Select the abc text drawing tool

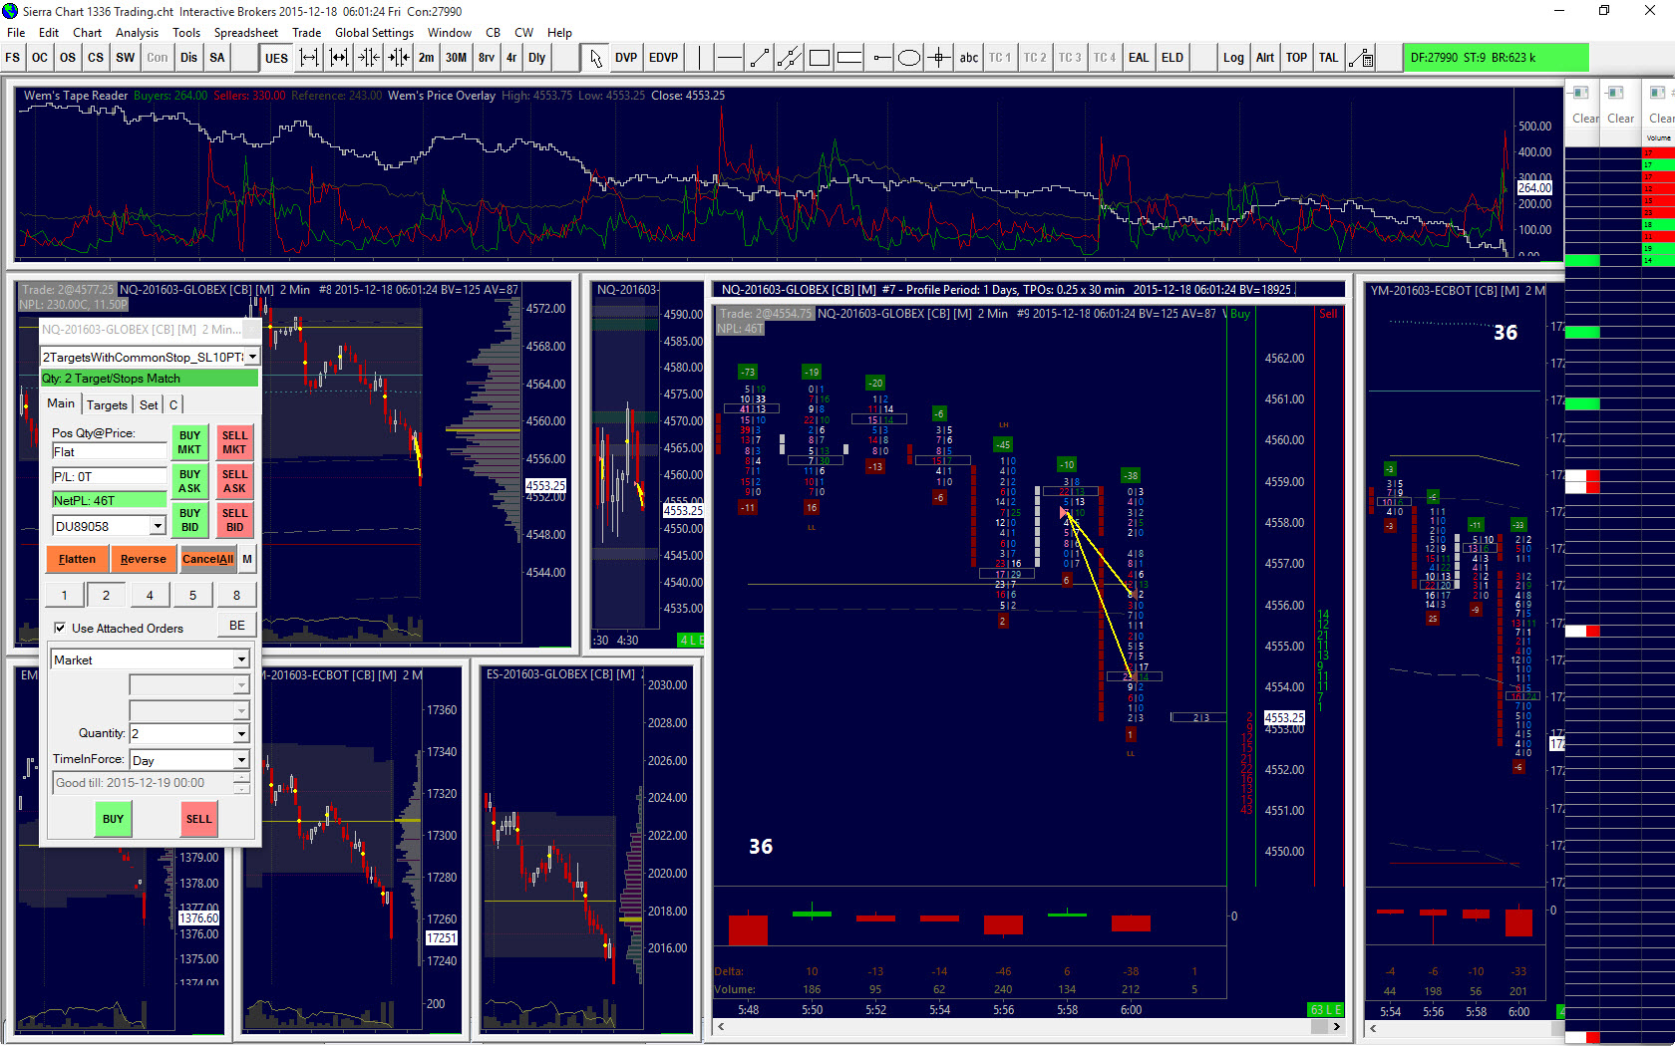(969, 58)
